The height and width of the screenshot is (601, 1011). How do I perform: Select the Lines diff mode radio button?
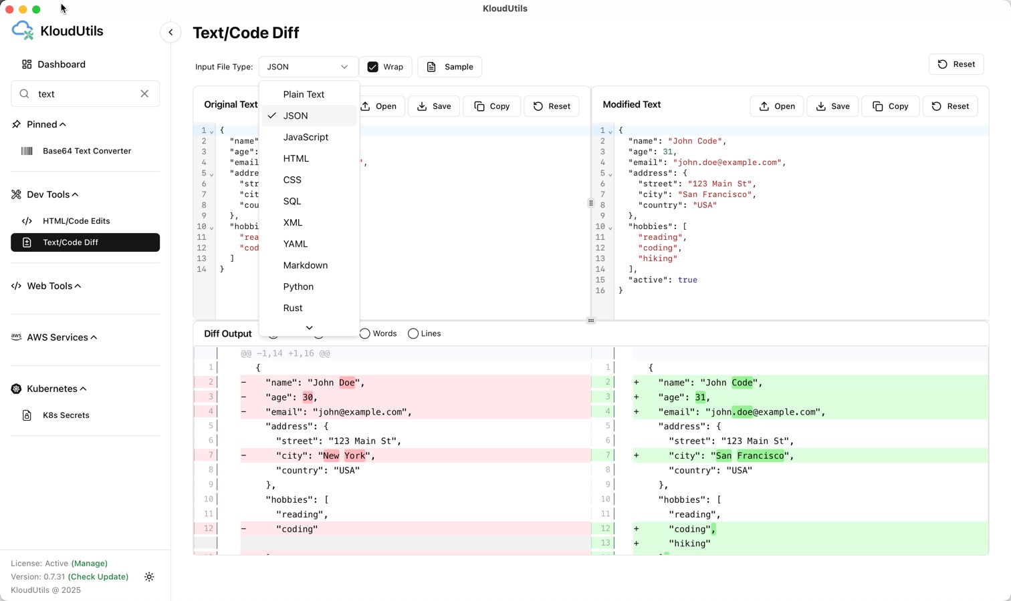point(413,334)
